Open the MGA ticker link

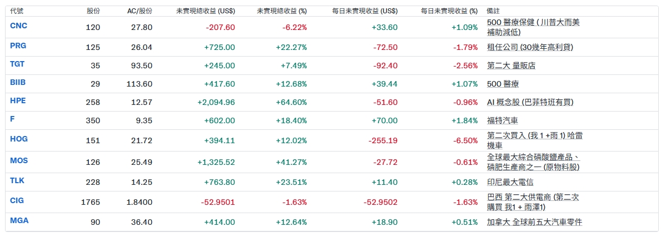[x=19, y=220]
